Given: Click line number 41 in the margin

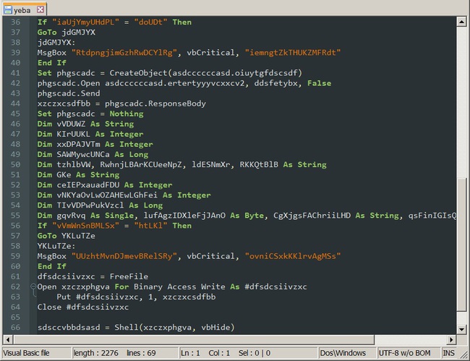Looking at the screenshot, I should point(16,73).
